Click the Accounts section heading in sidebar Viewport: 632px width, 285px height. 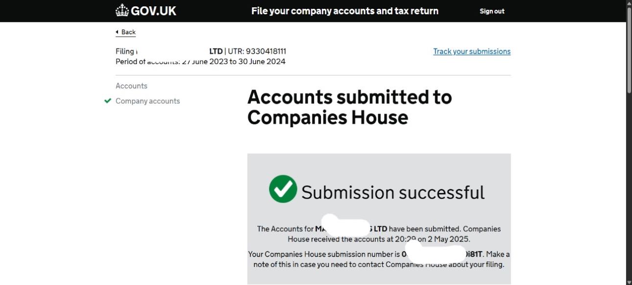131,86
